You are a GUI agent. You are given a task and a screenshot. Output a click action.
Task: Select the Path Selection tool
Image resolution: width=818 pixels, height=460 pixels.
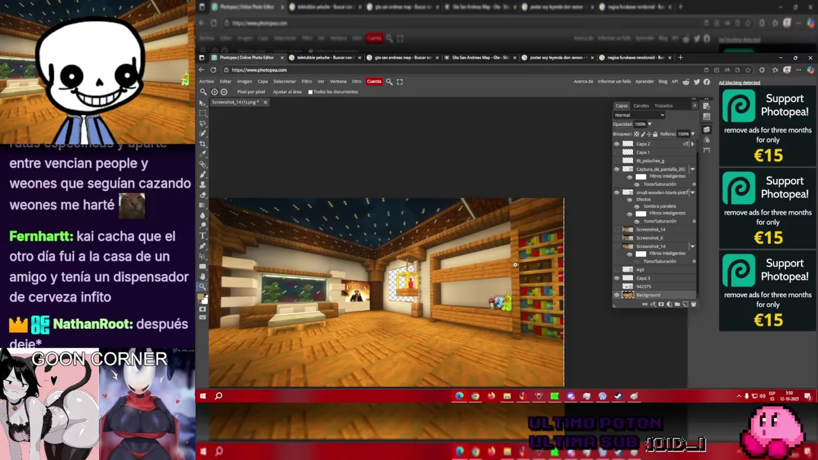click(x=203, y=256)
